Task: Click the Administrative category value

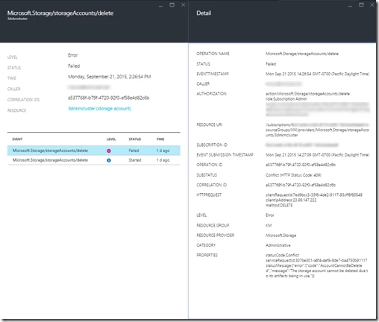Action: coord(278,245)
